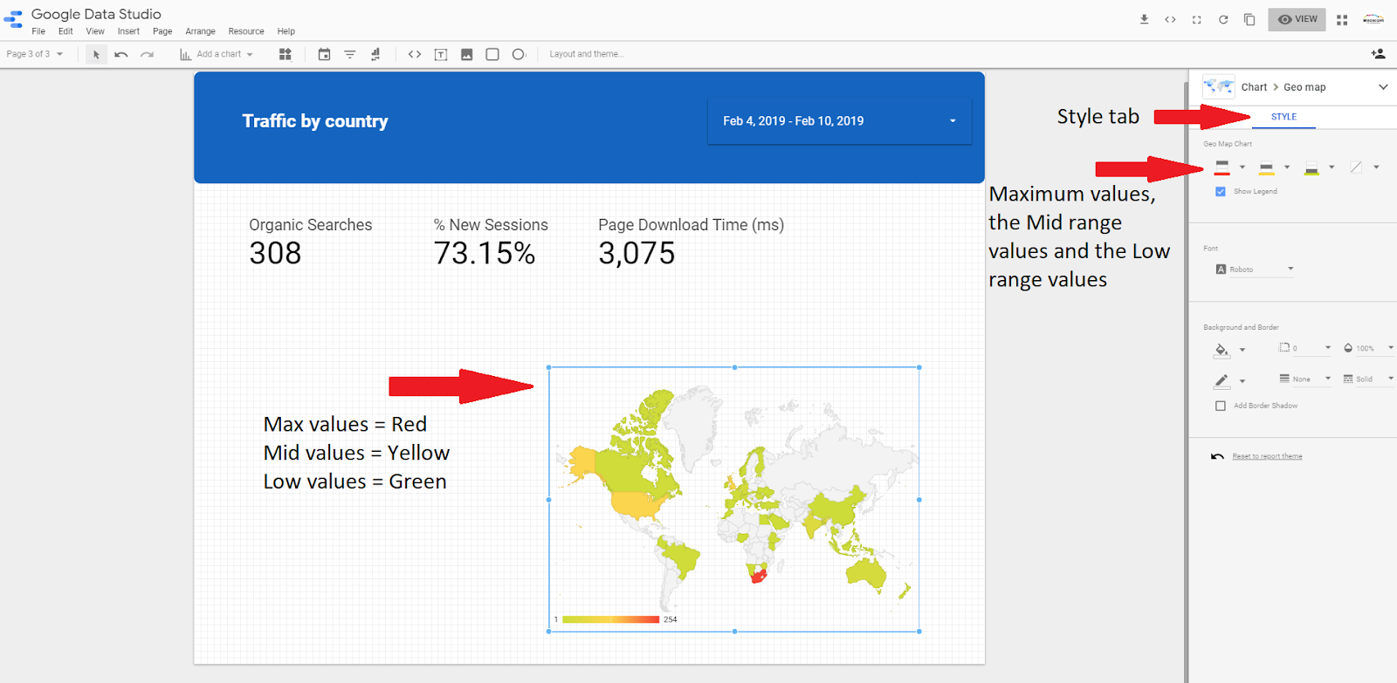Viewport: 1397px width, 683px height.
Task: Redo the last undone action
Action: [147, 54]
